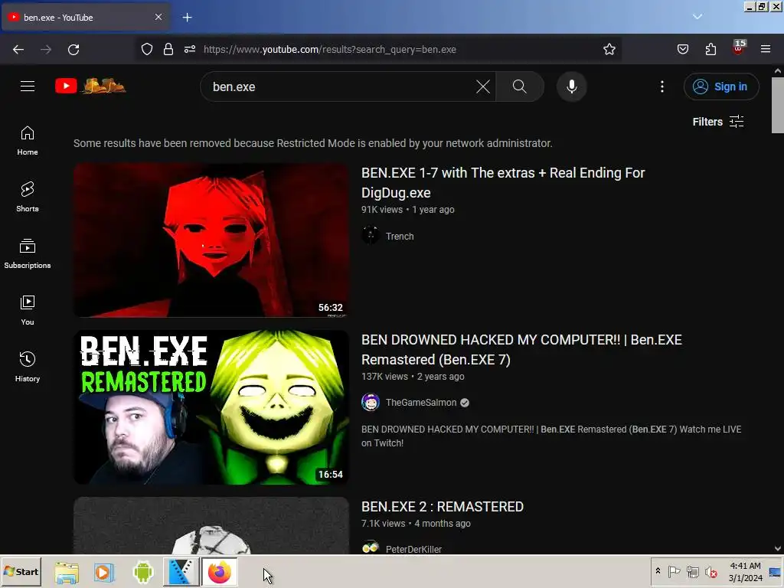Click the 'Watch me LIVE on Twitch' description text
Screen dimensions: 784x588
point(551,436)
